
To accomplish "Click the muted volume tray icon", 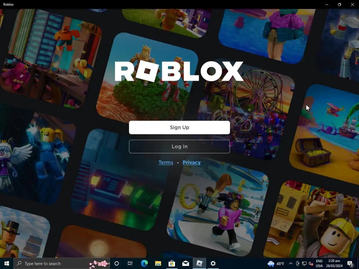I will (311, 263).
